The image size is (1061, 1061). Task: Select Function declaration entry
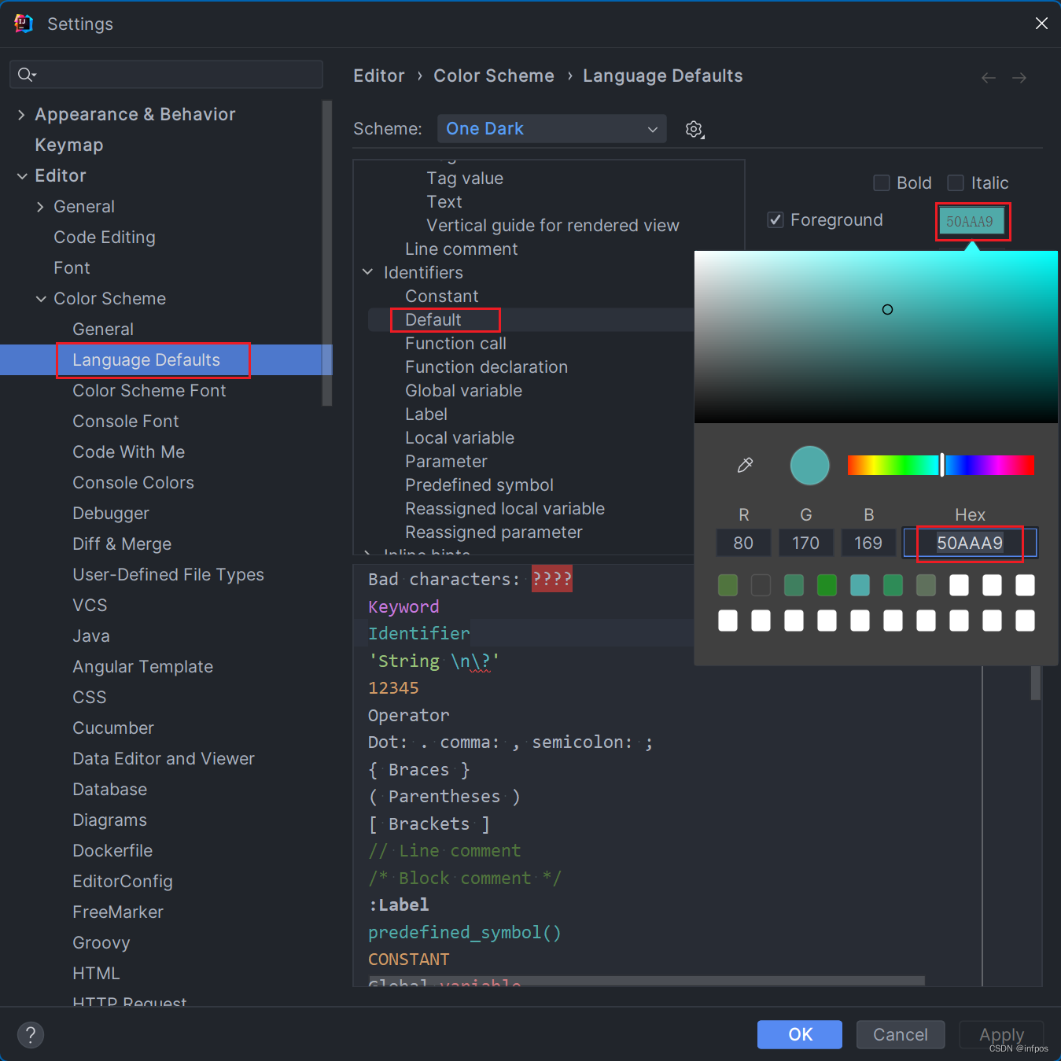coord(487,367)
